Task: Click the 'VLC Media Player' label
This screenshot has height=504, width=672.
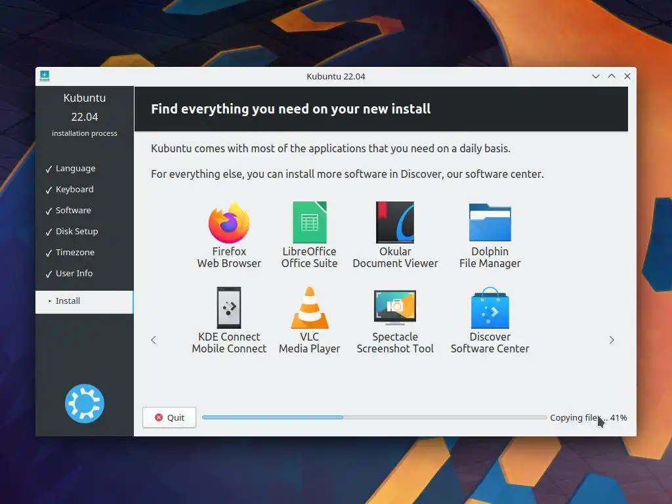Action: tap(310, 343)
